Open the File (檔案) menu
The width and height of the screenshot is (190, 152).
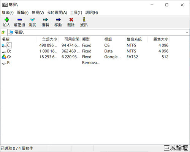point(8,12)
